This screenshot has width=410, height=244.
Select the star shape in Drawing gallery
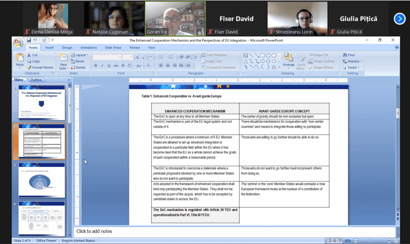274,67
